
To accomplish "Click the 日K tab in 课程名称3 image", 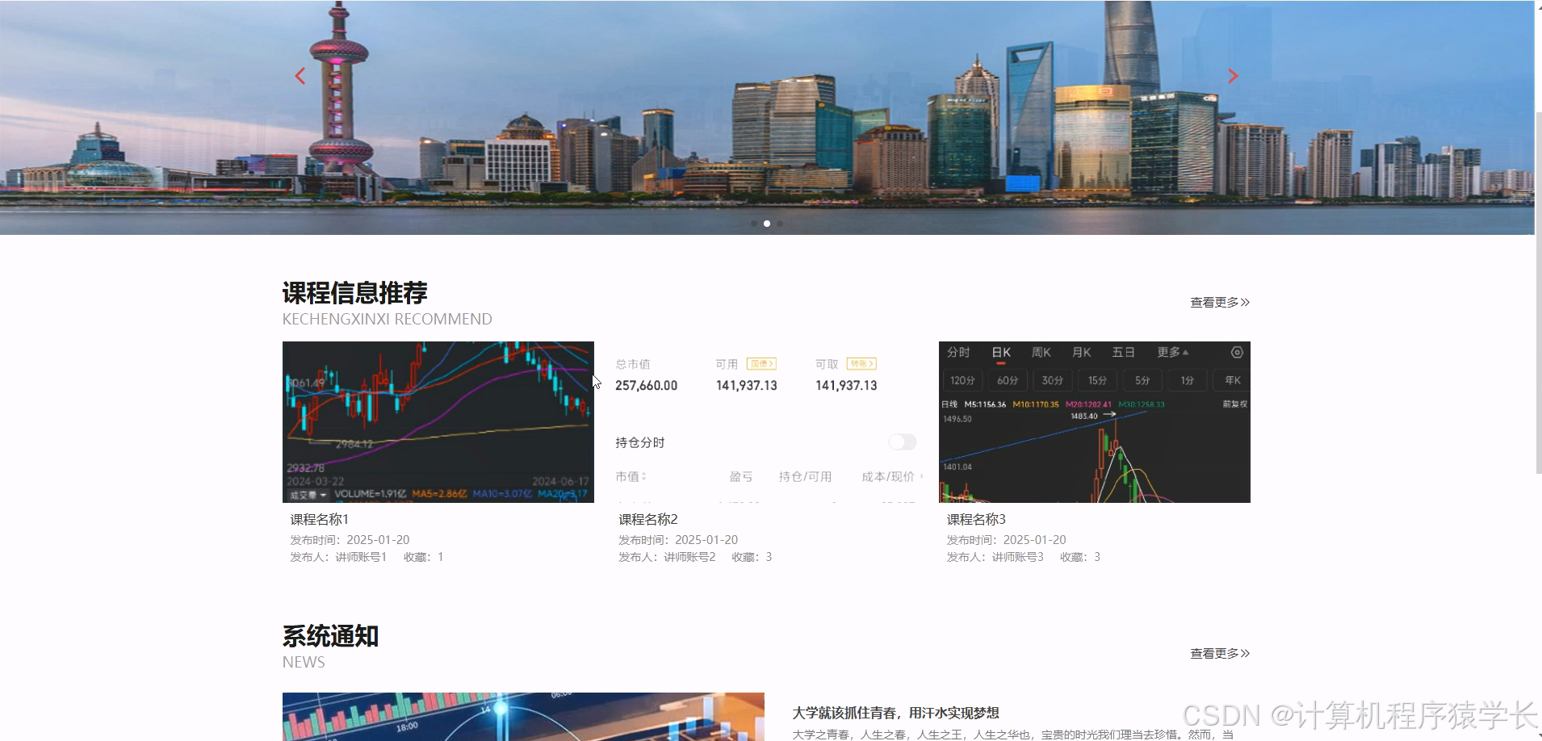I will click(1001, 353).
